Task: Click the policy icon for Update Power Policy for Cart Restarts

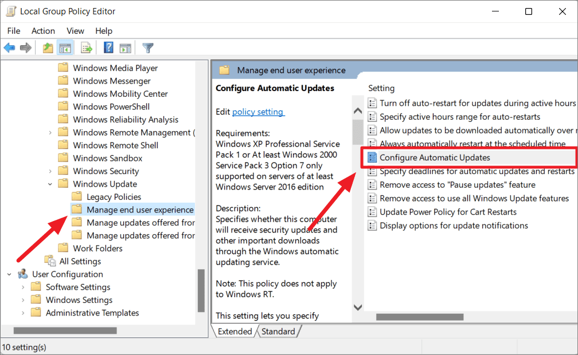Action: [x=372, y=212]
